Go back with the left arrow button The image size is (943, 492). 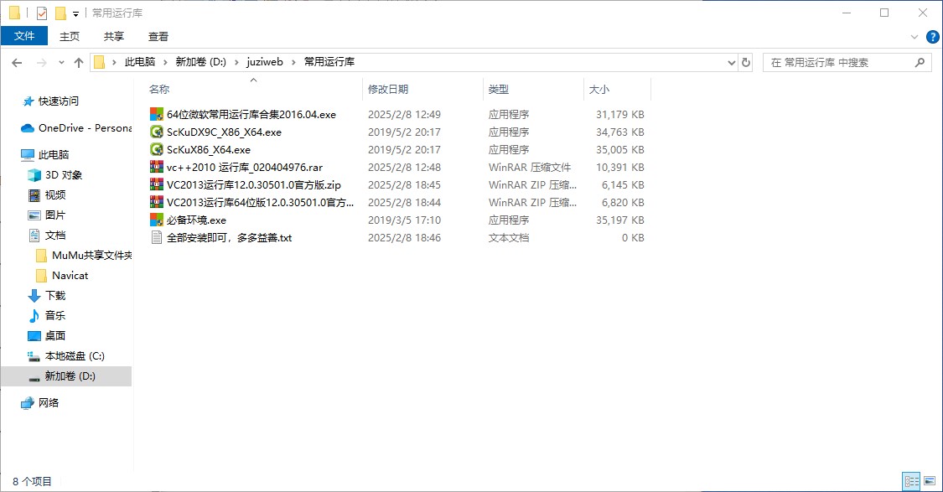[17, 63]
